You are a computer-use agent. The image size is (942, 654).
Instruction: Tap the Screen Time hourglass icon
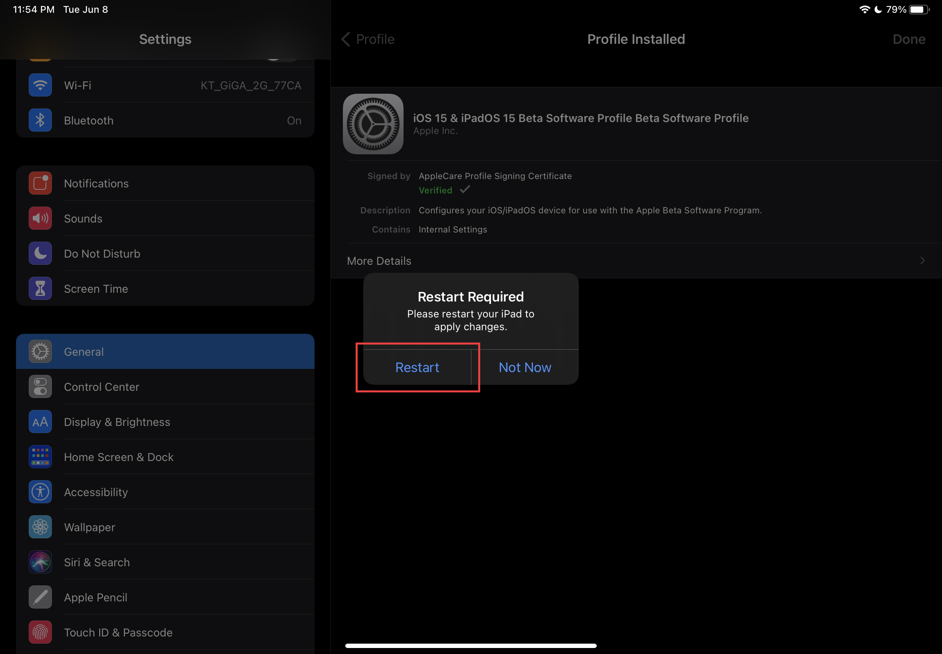coord(40,288)
